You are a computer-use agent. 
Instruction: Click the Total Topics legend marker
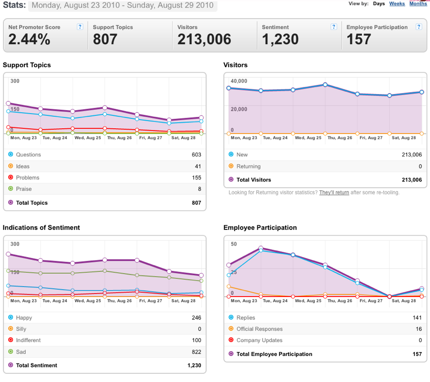(x=11, y=202)
